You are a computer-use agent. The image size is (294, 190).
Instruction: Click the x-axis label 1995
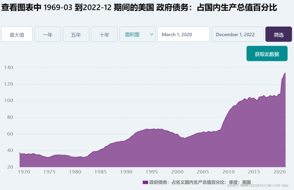pyautogui.click(x=152, y=172)
